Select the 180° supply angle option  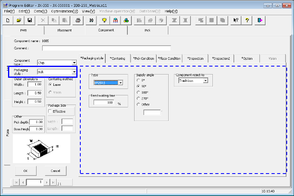tap(139, 92)
